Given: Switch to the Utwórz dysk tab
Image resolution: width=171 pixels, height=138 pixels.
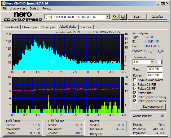Looking at the screenshot, I should point(30,27).
